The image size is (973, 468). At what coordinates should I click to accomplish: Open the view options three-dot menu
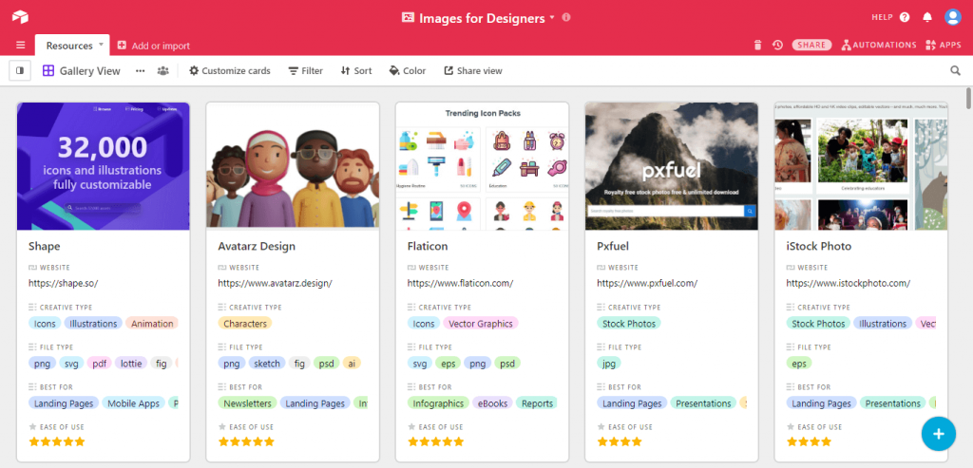(x=141, y=70)
